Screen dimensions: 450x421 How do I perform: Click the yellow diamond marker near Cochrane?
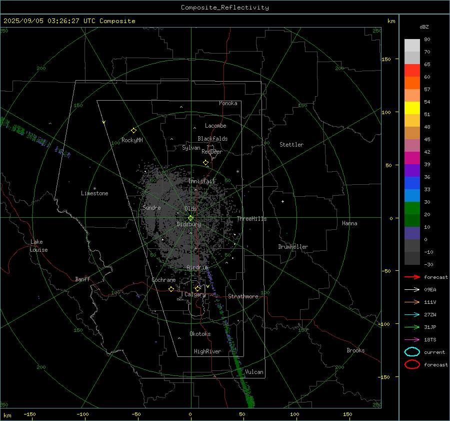(x=171, y=289)
